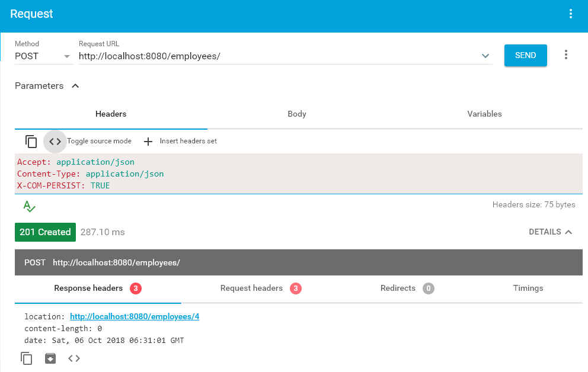The image size is (588, 372).
Task: Collapse the Parameters section
Action: (x=75, y=85)
